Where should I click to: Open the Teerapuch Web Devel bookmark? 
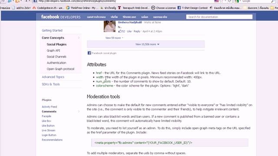[x=134, y=8]
